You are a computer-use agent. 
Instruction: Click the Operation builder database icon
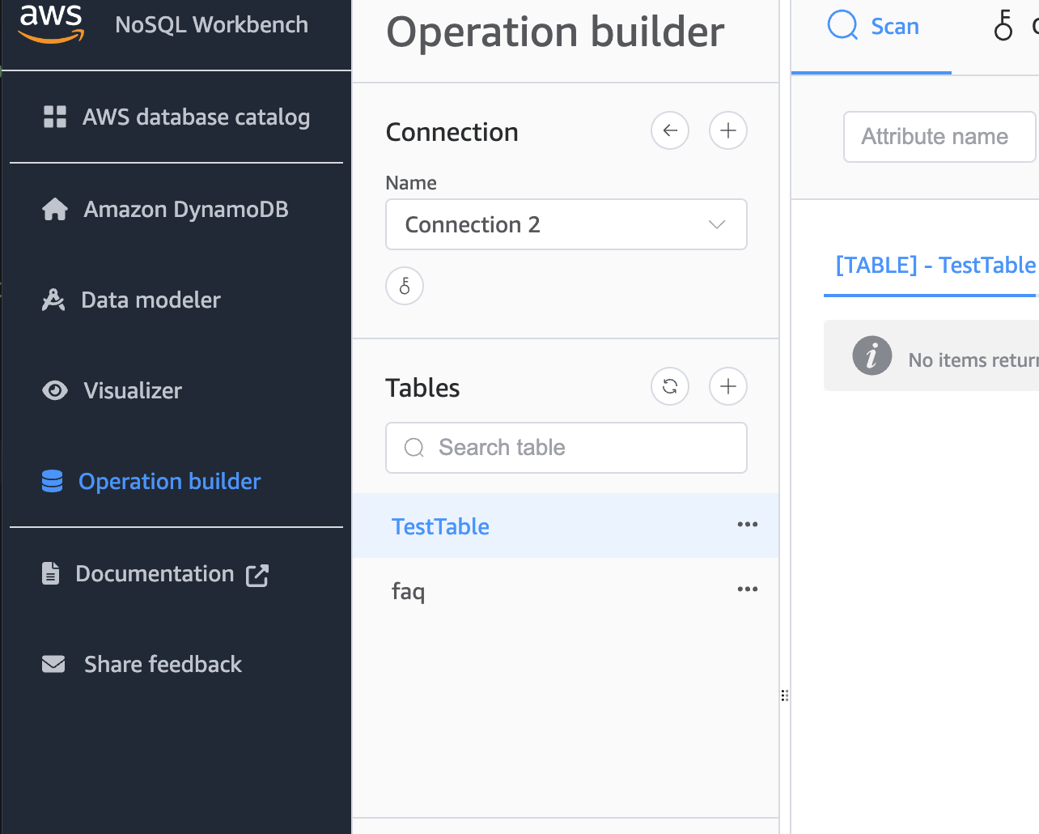pyautogui.click(x=53, y=481)
